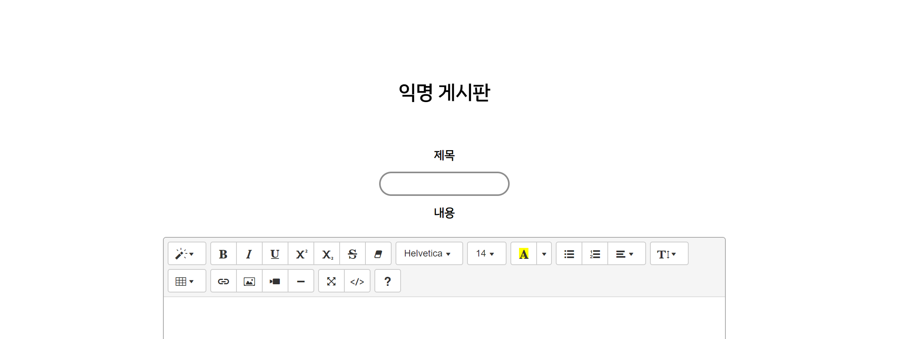The height and width of the screenshot is (339, 913).
Task: Click the 제목 title input field
Action: [x=444, y=184]
